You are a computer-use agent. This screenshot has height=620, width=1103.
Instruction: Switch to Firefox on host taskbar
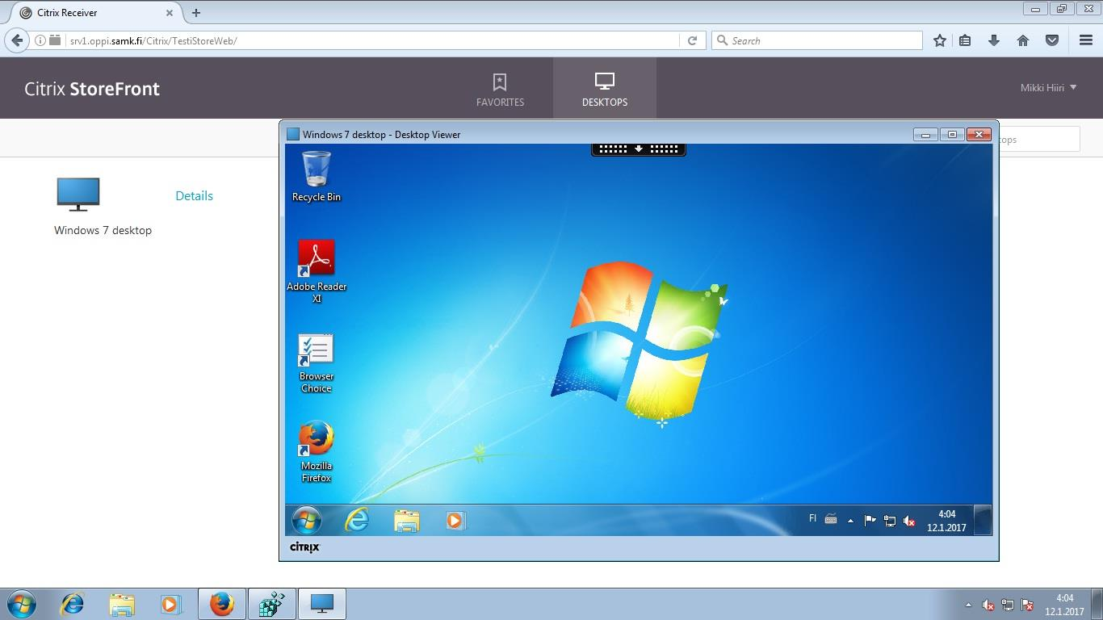(x=221, y=604)
